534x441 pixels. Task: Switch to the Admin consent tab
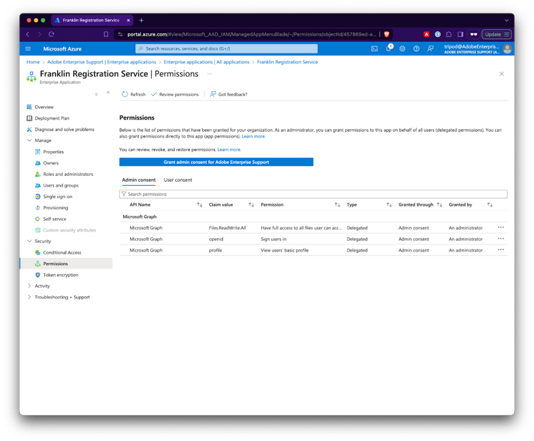[139, 180]
